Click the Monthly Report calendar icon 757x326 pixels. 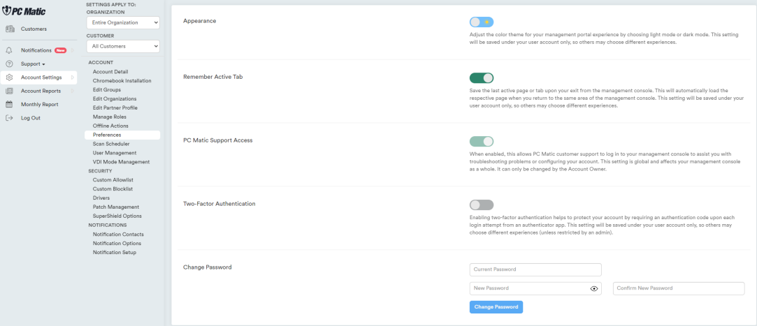(9, 105)
